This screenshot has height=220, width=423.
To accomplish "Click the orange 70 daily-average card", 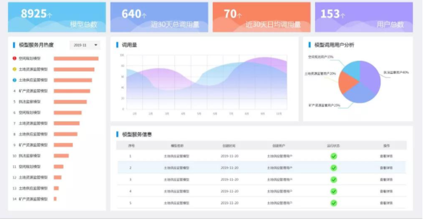I will click(261, 17).
